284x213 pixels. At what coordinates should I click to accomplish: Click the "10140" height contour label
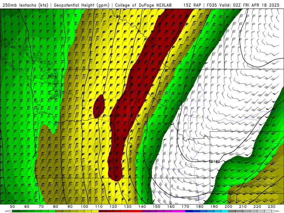214,162
